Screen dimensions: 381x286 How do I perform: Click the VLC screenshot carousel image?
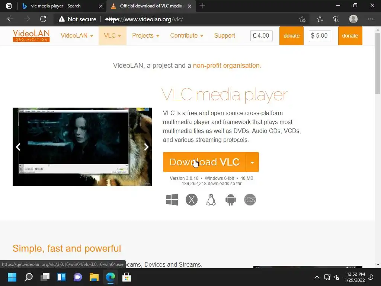tap(82, 147)
